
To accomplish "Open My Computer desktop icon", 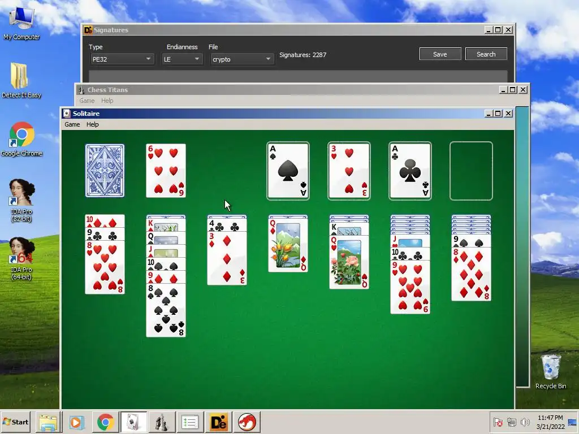I will [21, 23].
